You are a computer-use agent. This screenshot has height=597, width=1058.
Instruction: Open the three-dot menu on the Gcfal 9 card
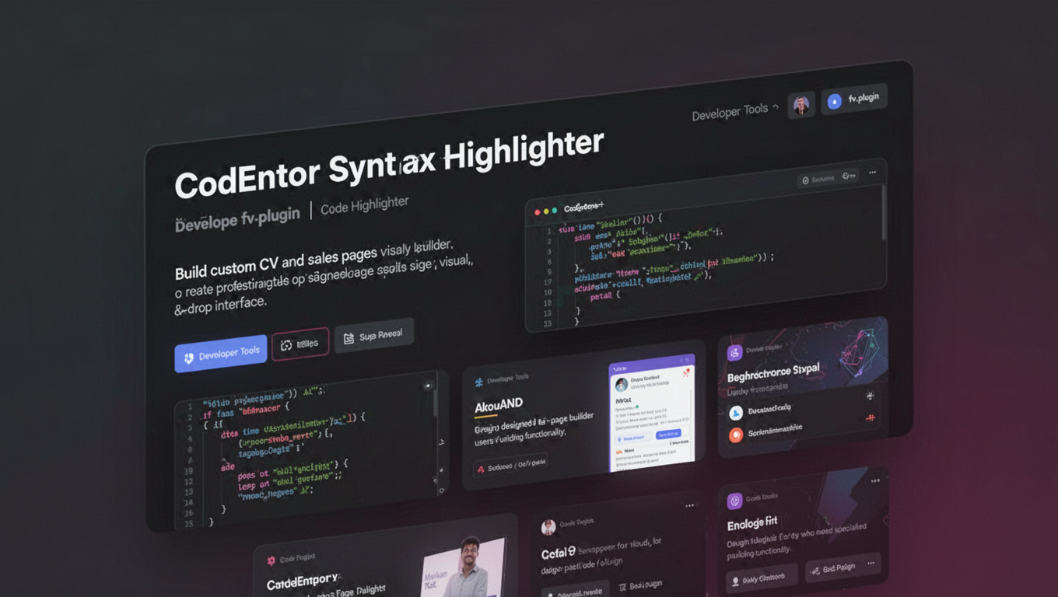pos(689,505)
